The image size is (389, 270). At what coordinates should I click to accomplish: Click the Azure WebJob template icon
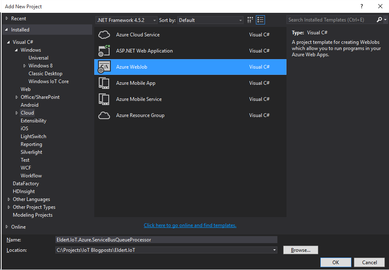click(x=104, y=67)
